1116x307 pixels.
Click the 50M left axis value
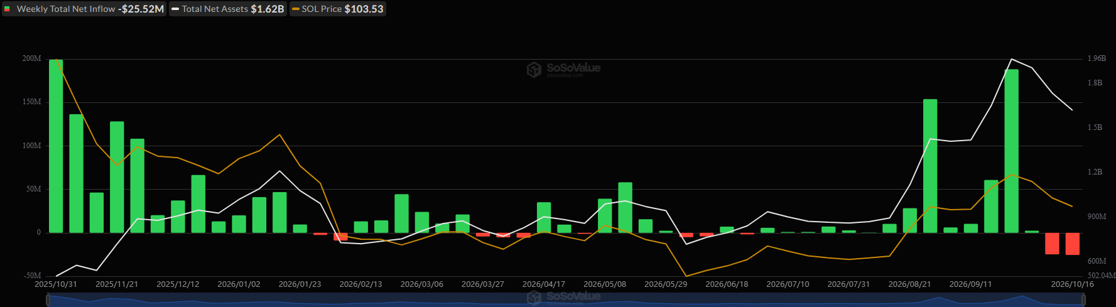(34, 189)
